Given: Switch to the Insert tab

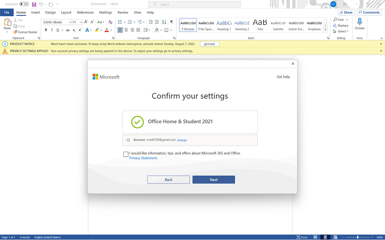Looking at the screenshot, I should click(x=35, y=12).
